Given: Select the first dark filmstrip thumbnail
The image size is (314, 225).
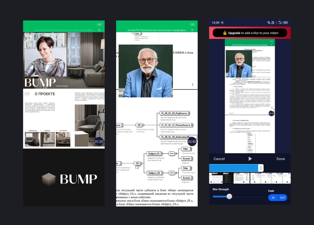Looking at the screenshot, I should coord(229,178).
